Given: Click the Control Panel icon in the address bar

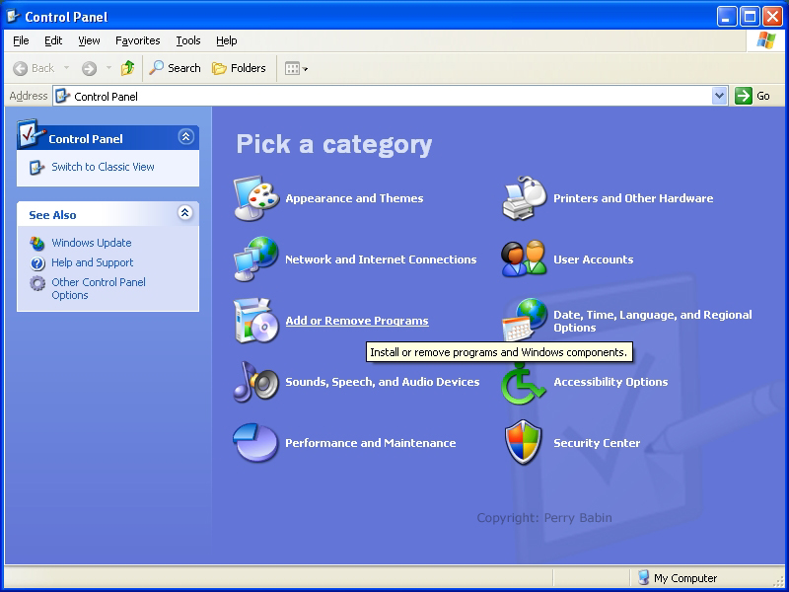Looking at the screenshot, I should [62, 96].
